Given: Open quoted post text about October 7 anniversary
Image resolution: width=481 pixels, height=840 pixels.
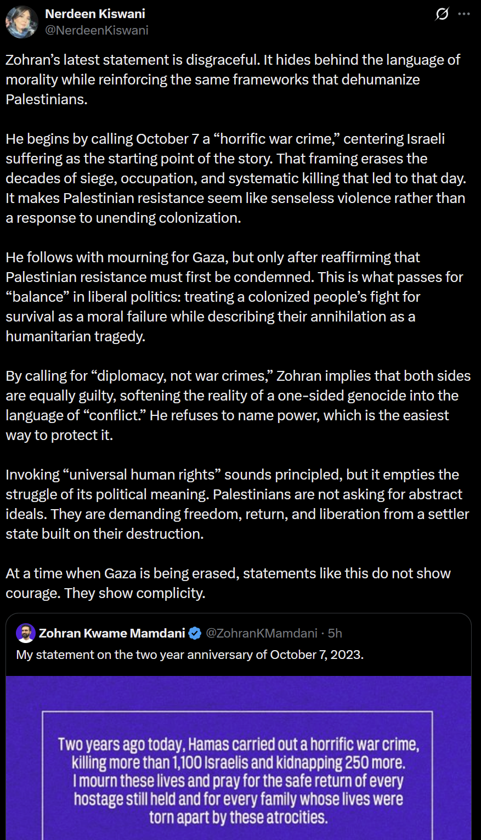Looking at the screenshot, I should click(190, 655).
